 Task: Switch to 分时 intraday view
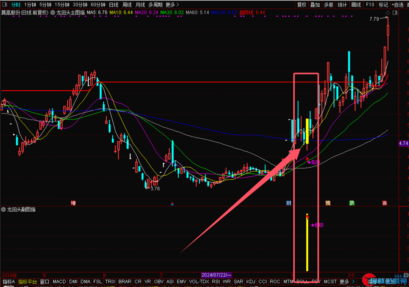[15, 5]
